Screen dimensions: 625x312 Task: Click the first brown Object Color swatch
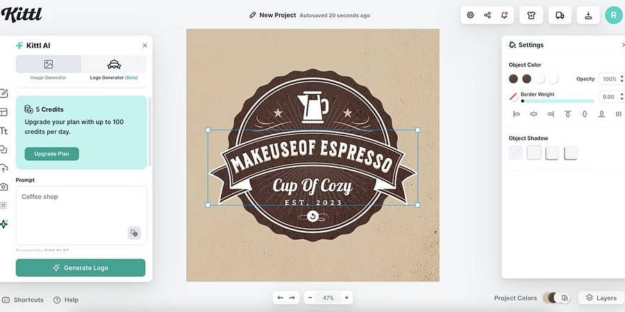[513, 79]
